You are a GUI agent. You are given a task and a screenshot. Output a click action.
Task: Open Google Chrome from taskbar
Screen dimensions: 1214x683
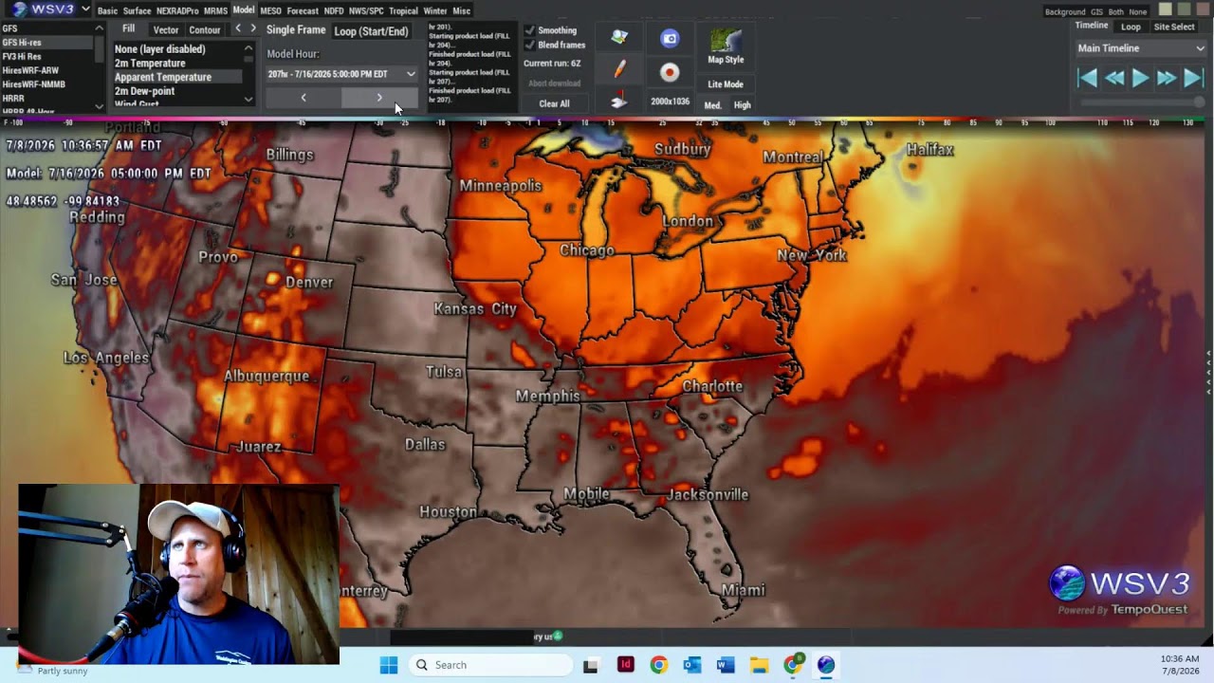[658, 665]
